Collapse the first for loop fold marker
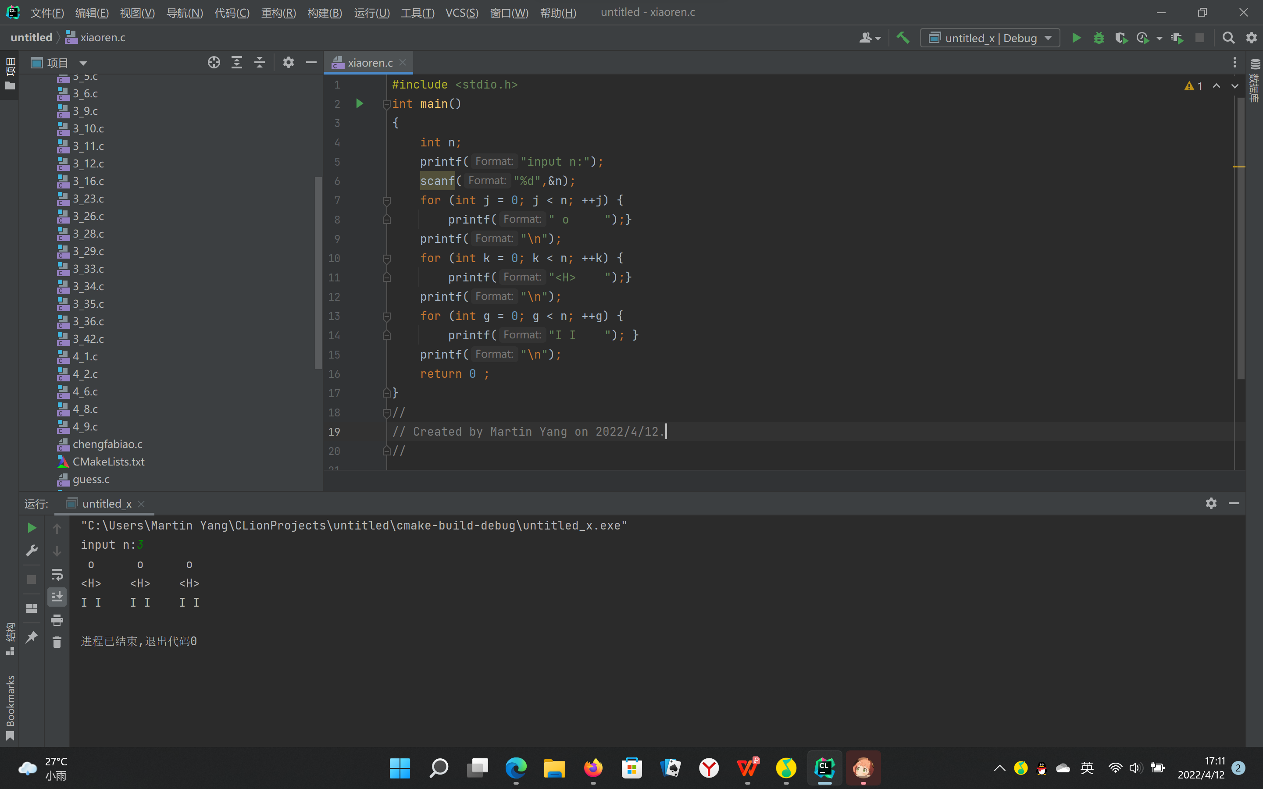The image size is (1263, 789). (x=387, y=200)
